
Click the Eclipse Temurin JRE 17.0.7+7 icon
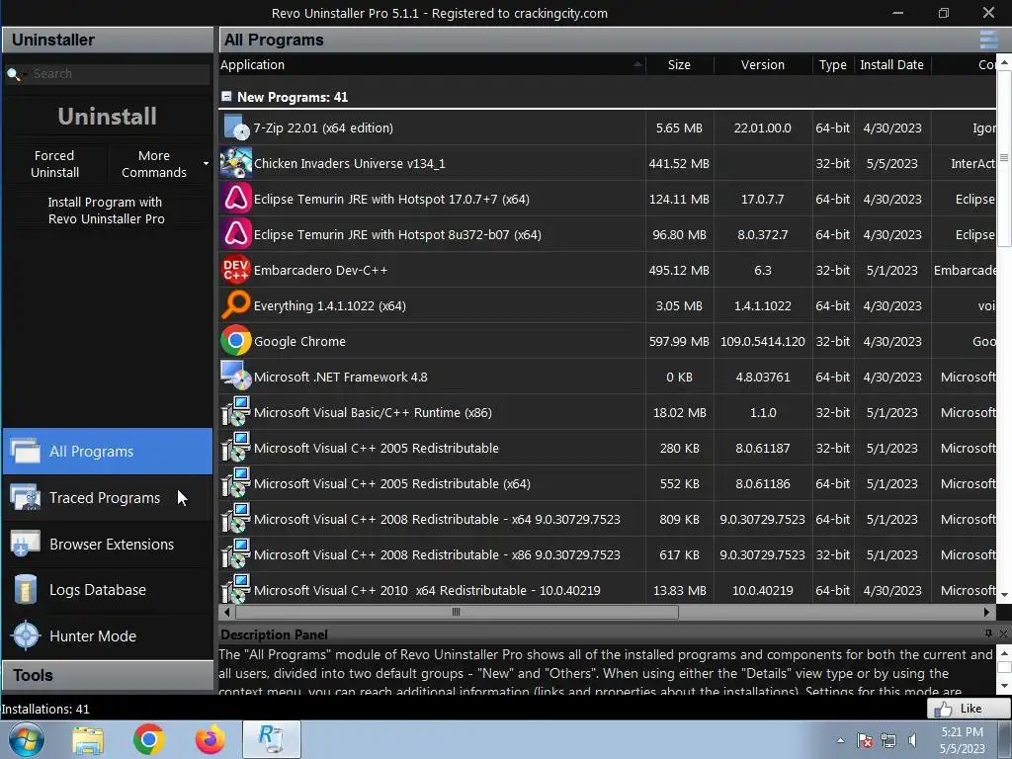pos(236,199)
